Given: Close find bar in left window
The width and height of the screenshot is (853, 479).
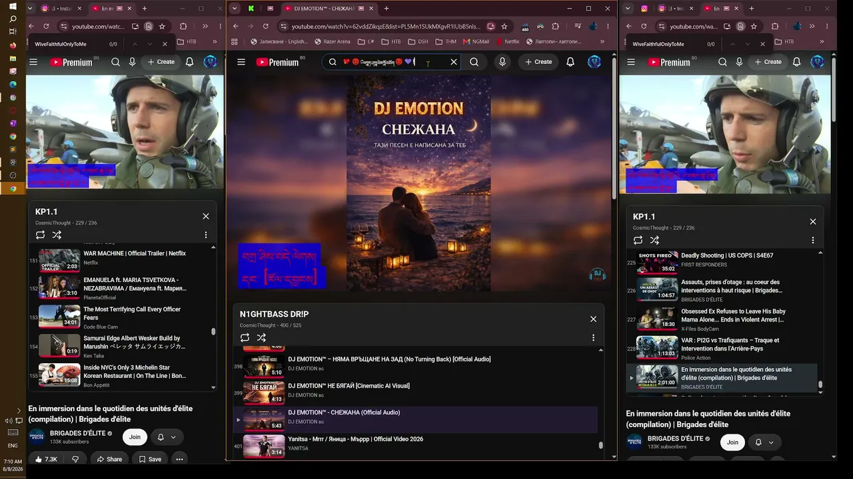Looking at the screenshot, I should 165,44.
